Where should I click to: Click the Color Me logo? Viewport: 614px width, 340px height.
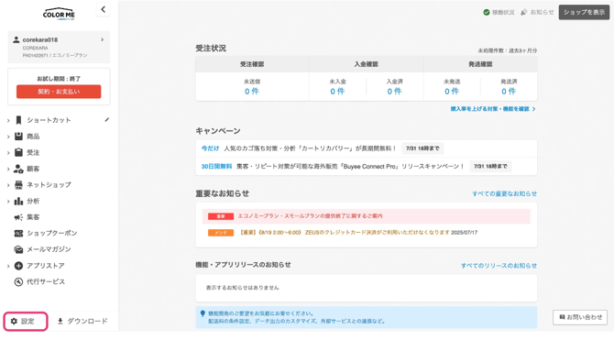pyautogui.click(x=59, y=14)
